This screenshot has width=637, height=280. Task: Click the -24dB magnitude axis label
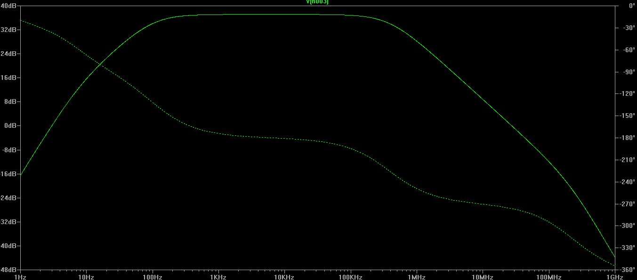tap(9, 198)
